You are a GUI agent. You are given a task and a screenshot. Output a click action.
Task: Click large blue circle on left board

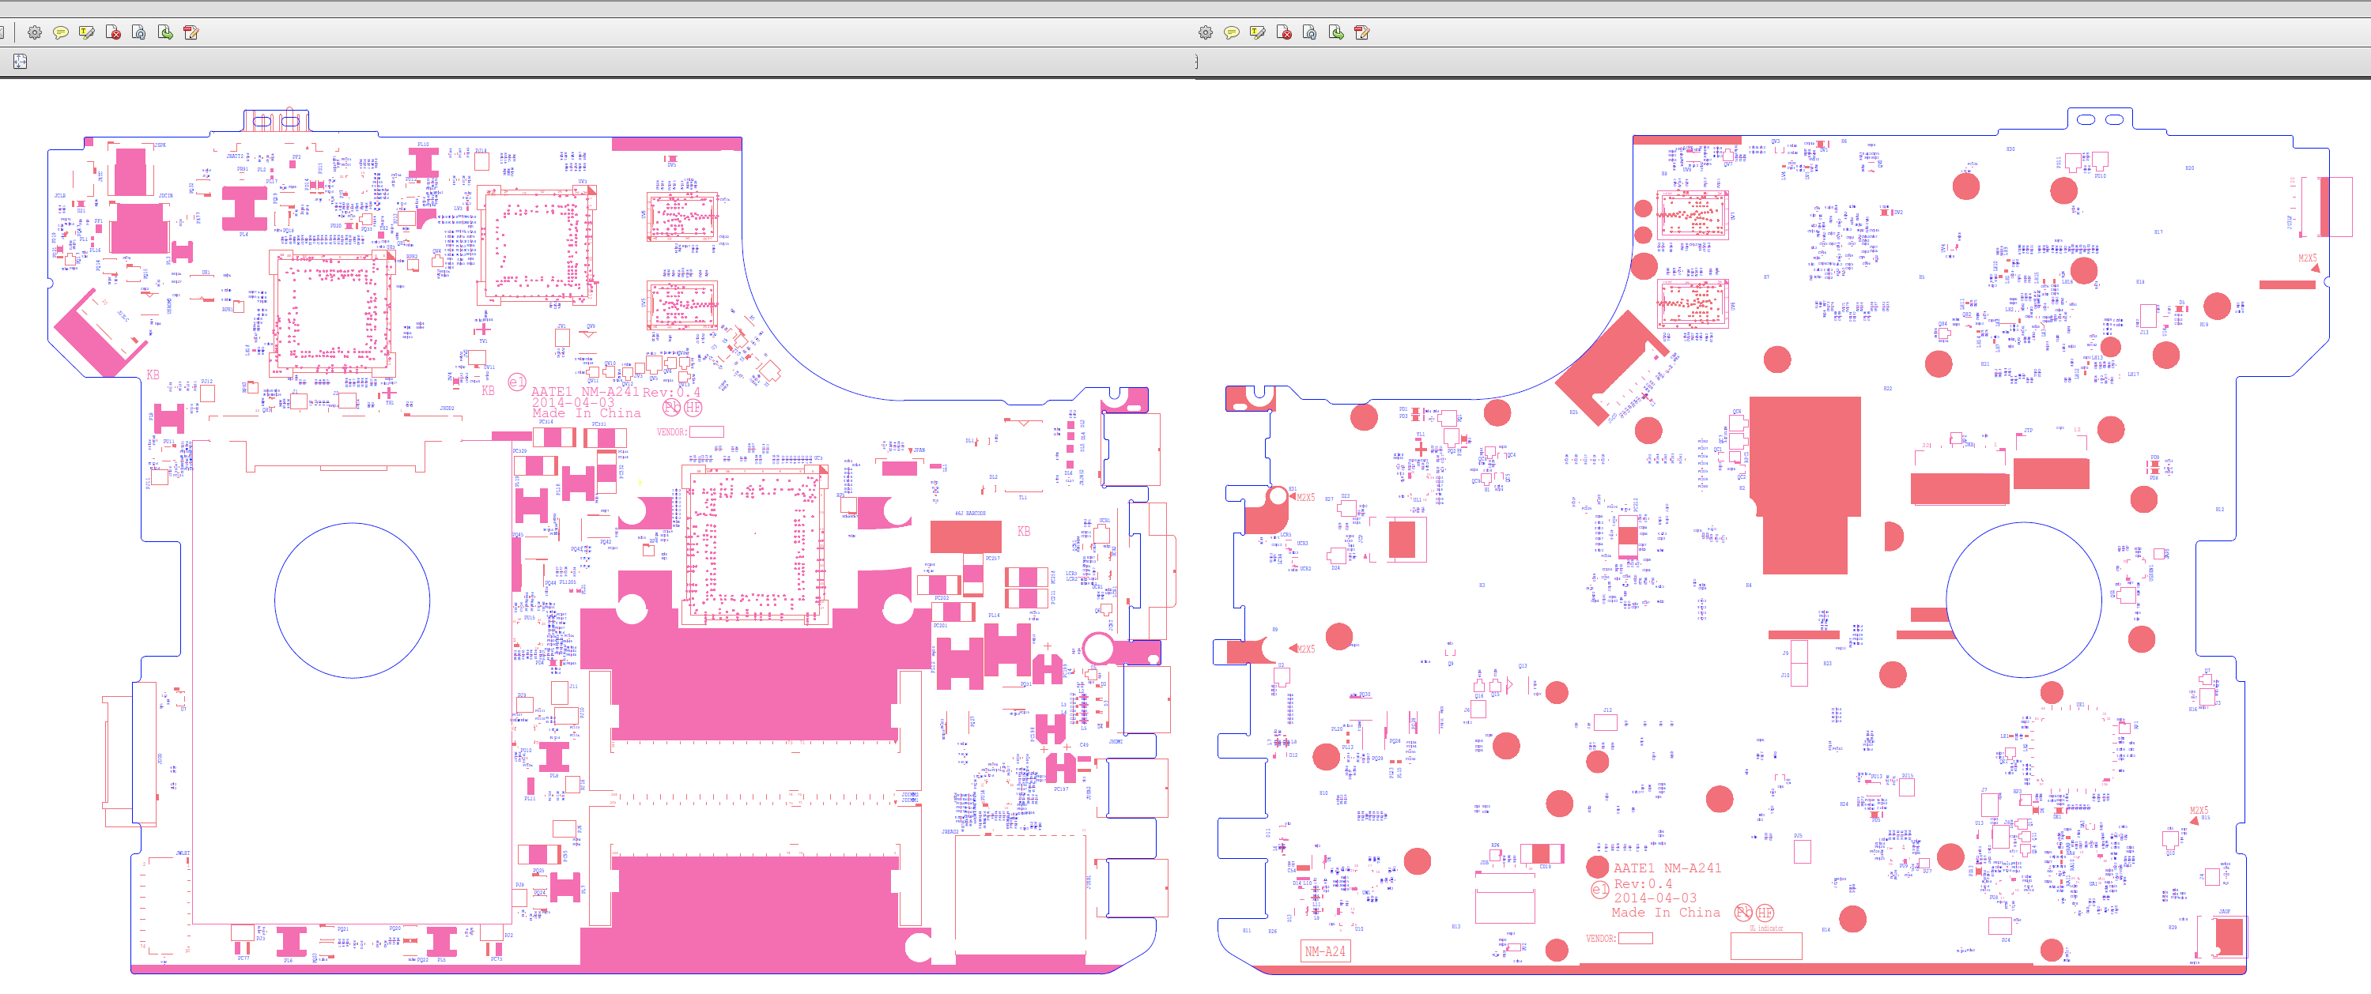pos(352,601)
